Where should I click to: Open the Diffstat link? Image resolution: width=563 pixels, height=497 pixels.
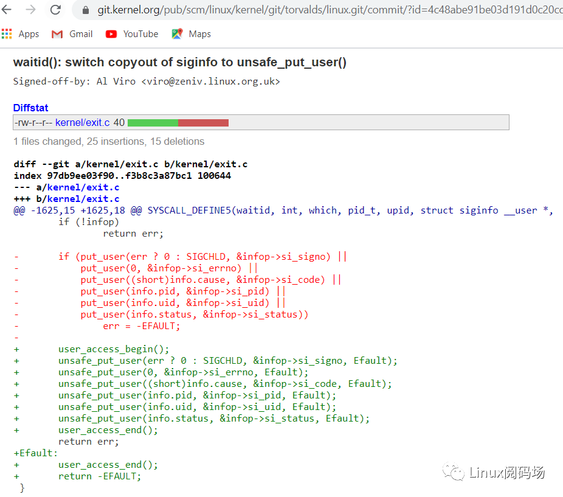pos(30,108)
